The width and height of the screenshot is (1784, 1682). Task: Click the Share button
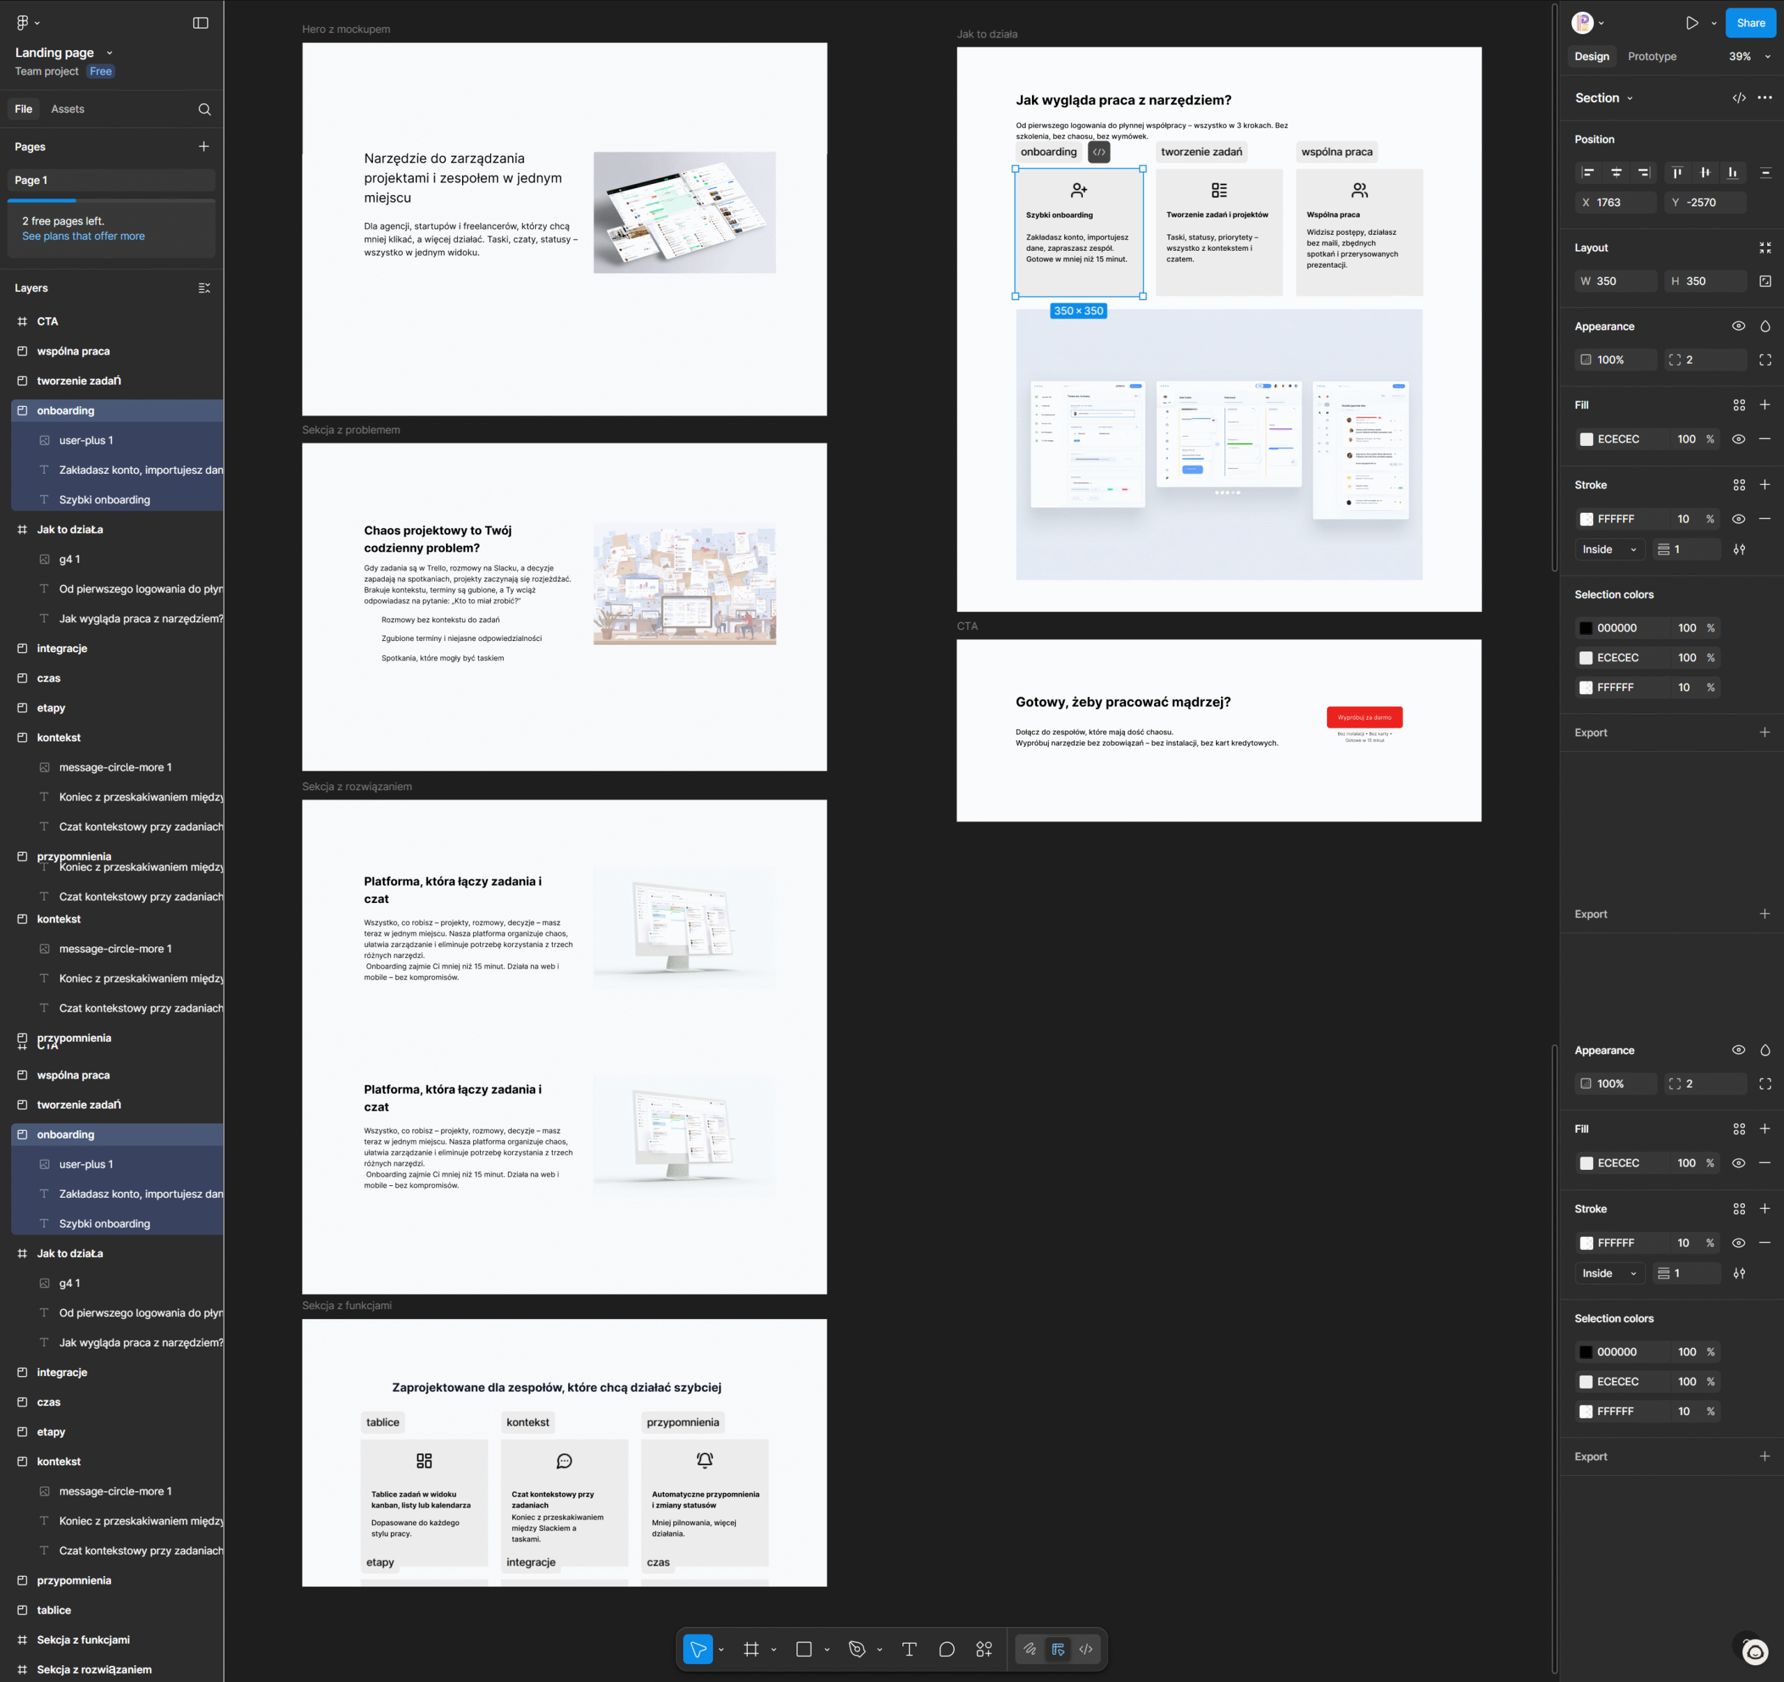1750,23
